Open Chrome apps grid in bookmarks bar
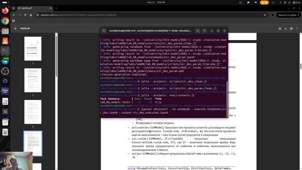The image size is (302, 170). click(x=14, y=21)
